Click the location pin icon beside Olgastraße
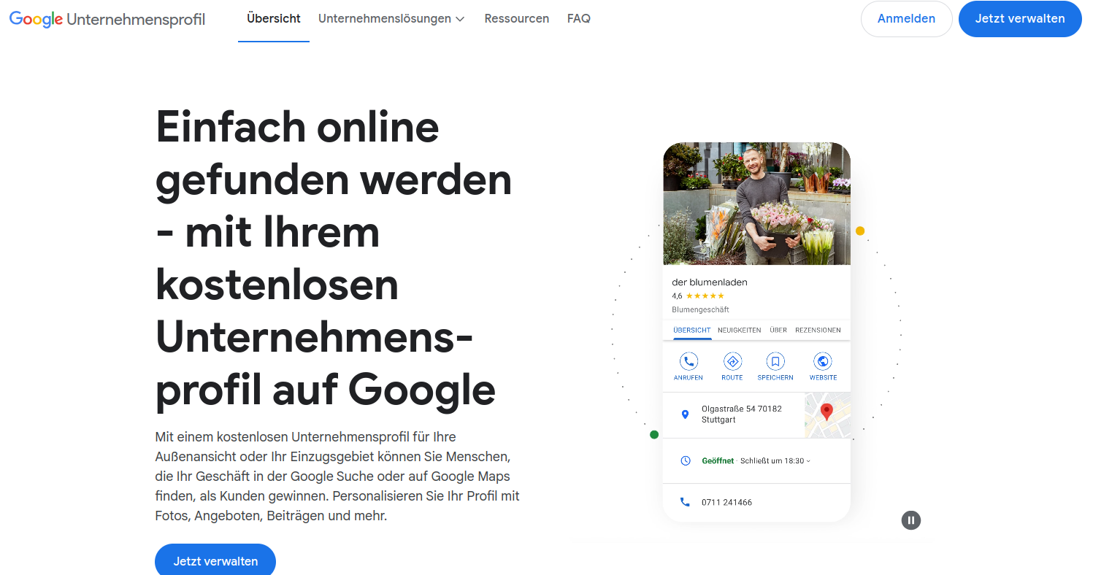Image resolution: width=1093 pixels, height=575 pixels. (685, 414)
